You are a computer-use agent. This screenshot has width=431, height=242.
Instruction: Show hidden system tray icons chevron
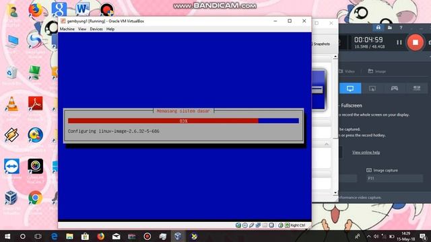(x=368, y=236)
